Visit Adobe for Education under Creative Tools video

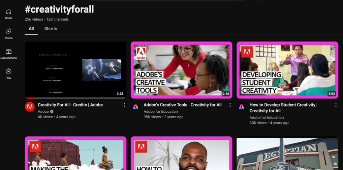pyautogui.click(x=161, y=111)
